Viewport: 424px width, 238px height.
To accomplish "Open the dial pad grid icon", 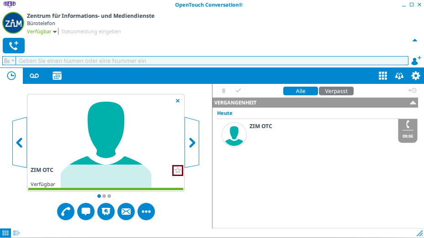I will click(383, 76).
